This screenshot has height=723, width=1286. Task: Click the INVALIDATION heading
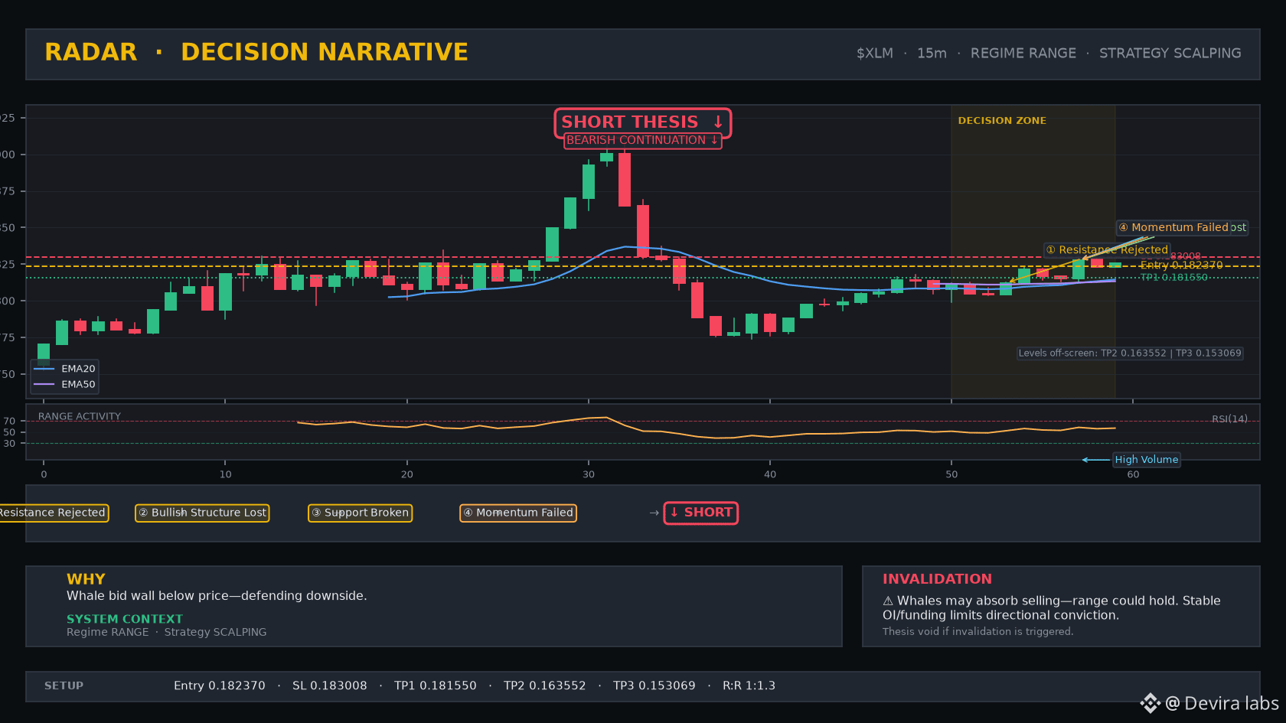[x=937, y=579]
